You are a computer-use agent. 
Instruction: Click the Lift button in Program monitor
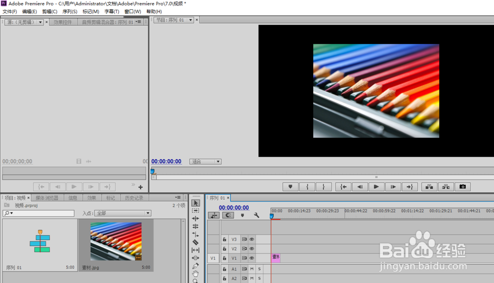pyautogui.click(x=429, y=187)
